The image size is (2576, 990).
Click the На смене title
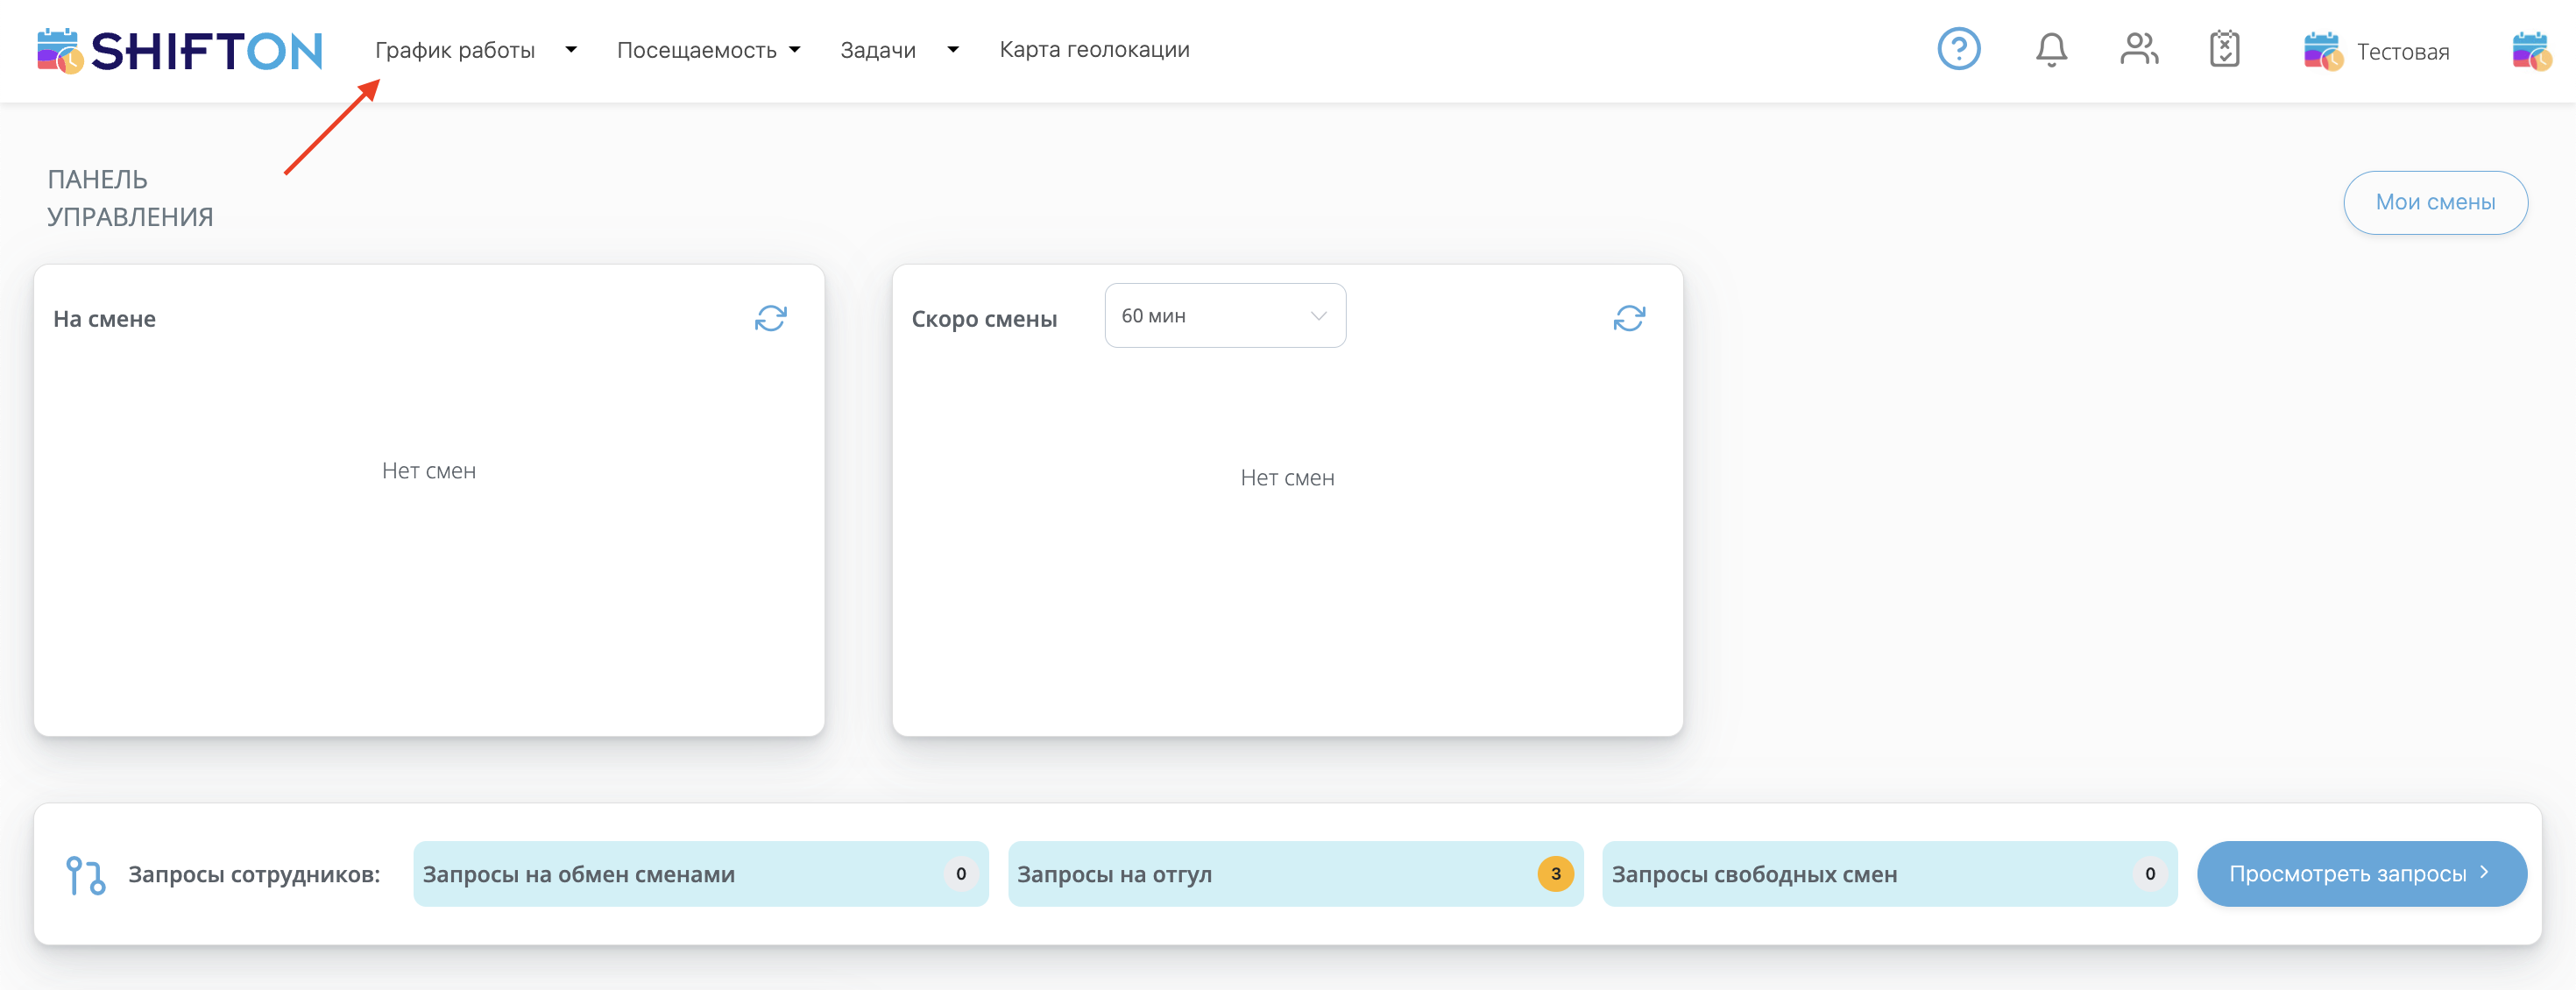point(104,319)
